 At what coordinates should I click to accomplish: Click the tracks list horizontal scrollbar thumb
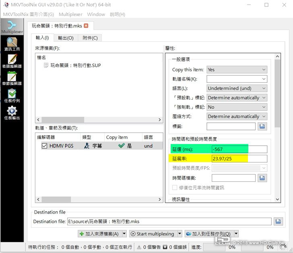coord(56,199)
